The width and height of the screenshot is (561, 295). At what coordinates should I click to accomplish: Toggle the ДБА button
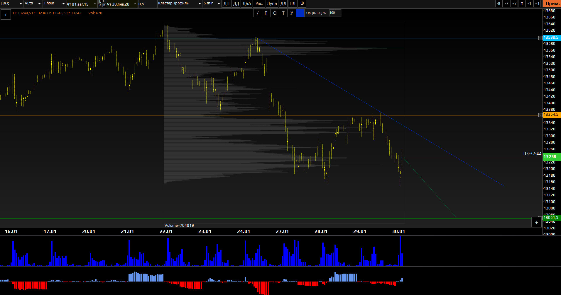tap(247, 4)
